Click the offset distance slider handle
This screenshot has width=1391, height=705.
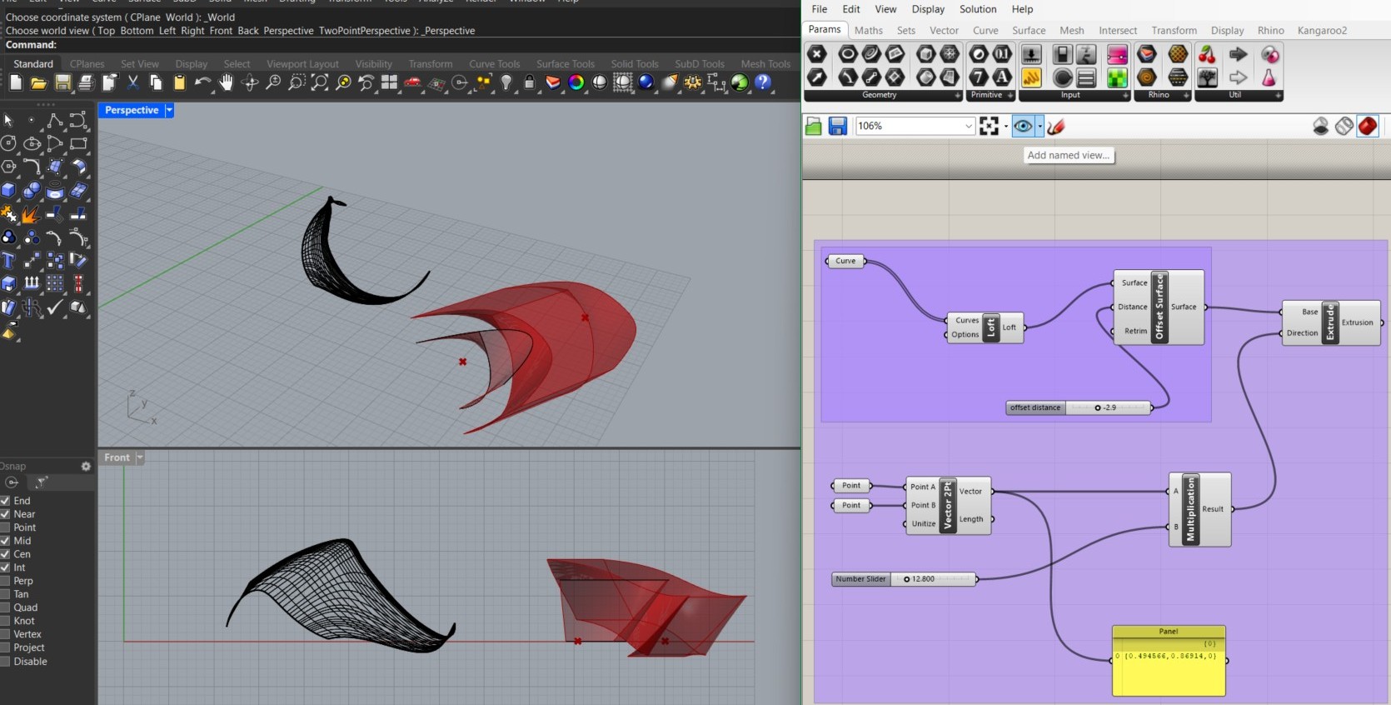tap(1098, 407)
